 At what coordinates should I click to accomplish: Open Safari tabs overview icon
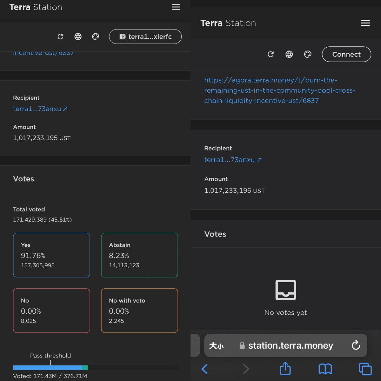point(365,369)
